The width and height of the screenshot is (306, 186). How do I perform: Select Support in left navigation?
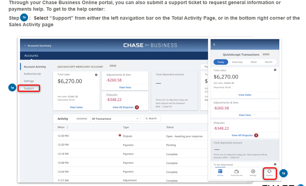(x=29, y=88)
